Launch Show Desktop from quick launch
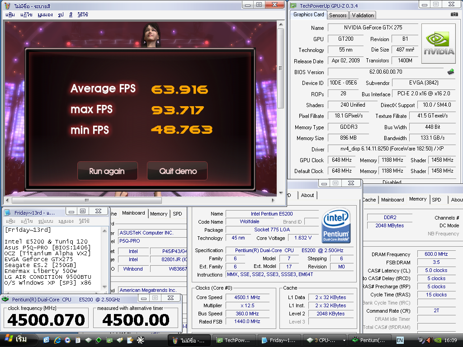Image resolution: width=463 pixels, height=347 pixels. (x=47, y=340)
